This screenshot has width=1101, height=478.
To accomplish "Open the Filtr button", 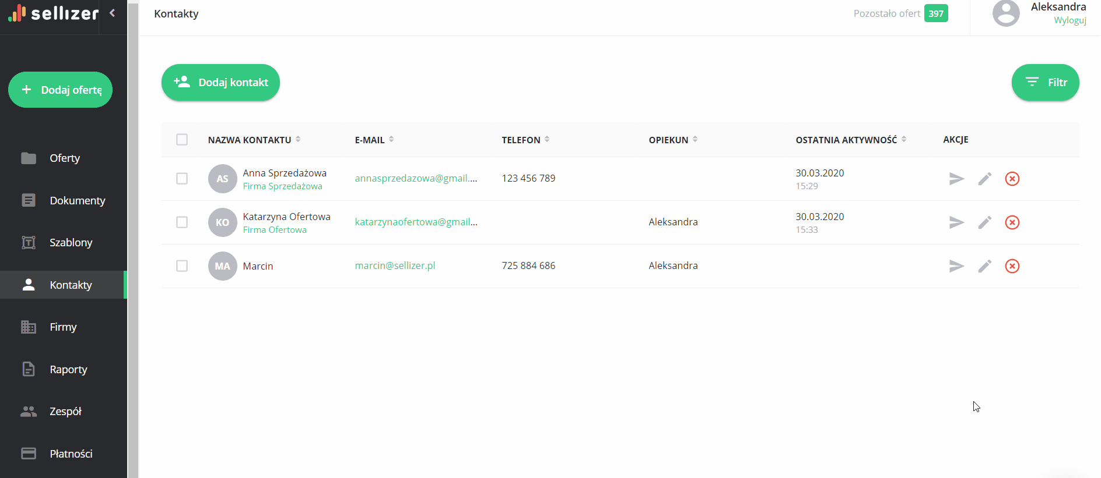I will pyautogui.click(x=1045, y=83).
